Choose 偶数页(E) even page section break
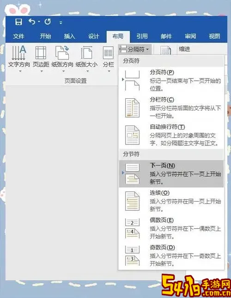 (x=171, y=228)
